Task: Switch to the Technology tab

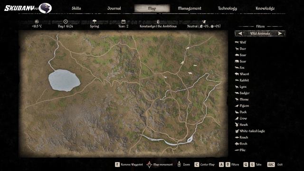Action: pos(228,9)
